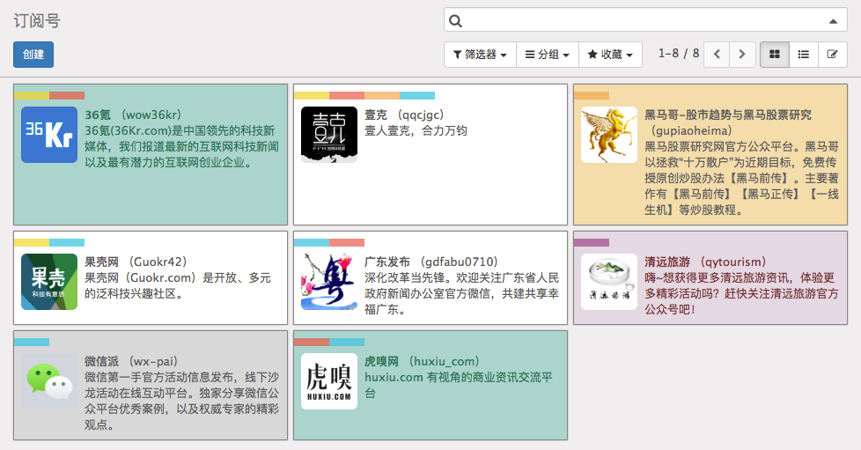Click the title 壹克 (qqcjgc)
The height and width of the screenshot is (450, 861).
tap(404, 114)
